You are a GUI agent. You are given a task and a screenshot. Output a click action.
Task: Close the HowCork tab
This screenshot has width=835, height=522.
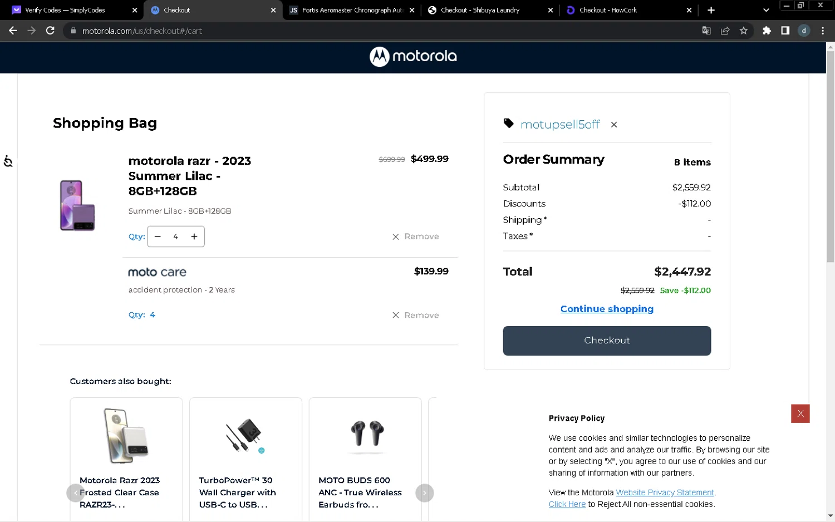click(x=689, y=10)
